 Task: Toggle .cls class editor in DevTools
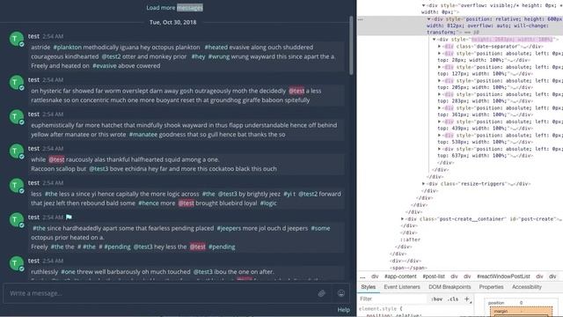[454, 299]
